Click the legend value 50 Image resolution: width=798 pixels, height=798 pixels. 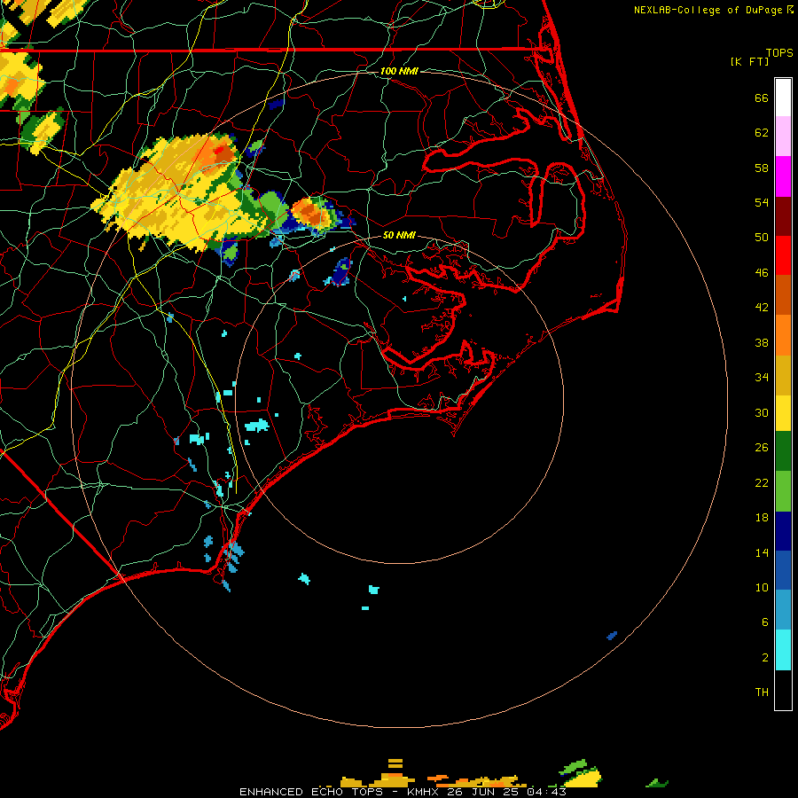point(762,238)
